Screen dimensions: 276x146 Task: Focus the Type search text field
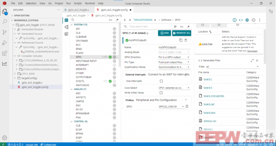tap(150, 26)
